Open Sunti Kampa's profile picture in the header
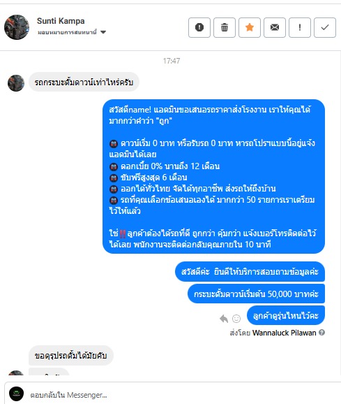This screenshot has height=404, width=341. (x=17, y=27)
